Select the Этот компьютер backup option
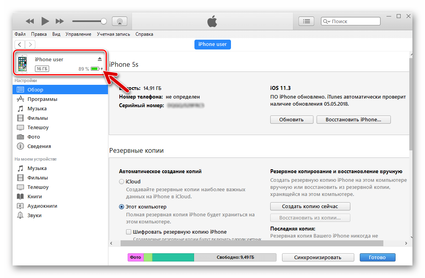 pos(122,207)
